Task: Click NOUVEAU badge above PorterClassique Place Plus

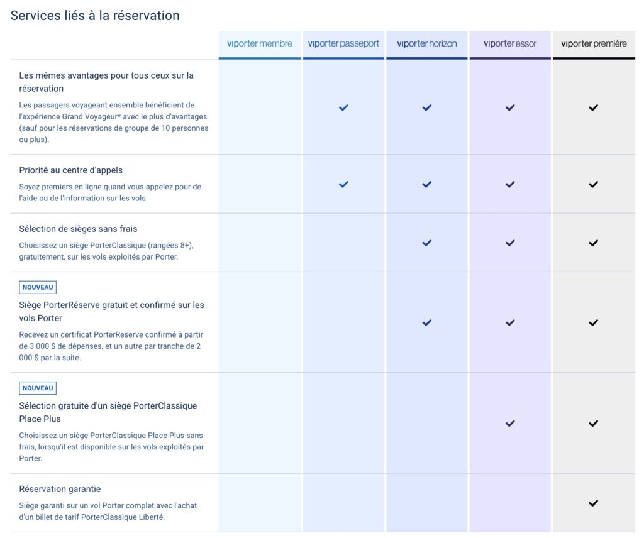Action: pyautogui.click(x=38, y=388)
